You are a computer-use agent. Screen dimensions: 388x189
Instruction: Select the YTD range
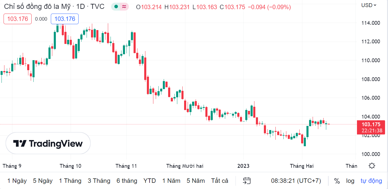[x=150, y=181]
